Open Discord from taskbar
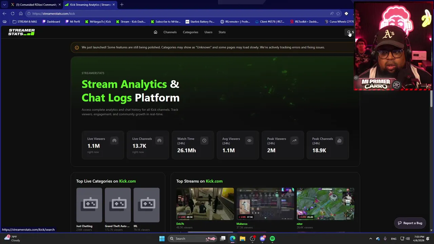Screen dimensions: 434x244 (262, 239)
